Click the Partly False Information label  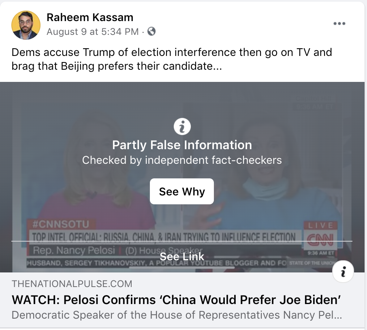[x=182, y=145]
